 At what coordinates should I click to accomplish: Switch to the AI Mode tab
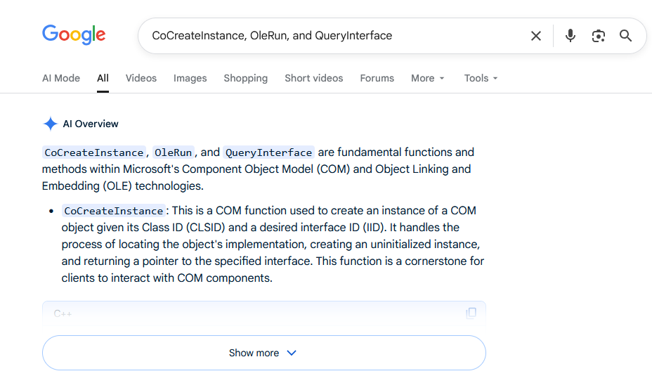tap(61, 78)
